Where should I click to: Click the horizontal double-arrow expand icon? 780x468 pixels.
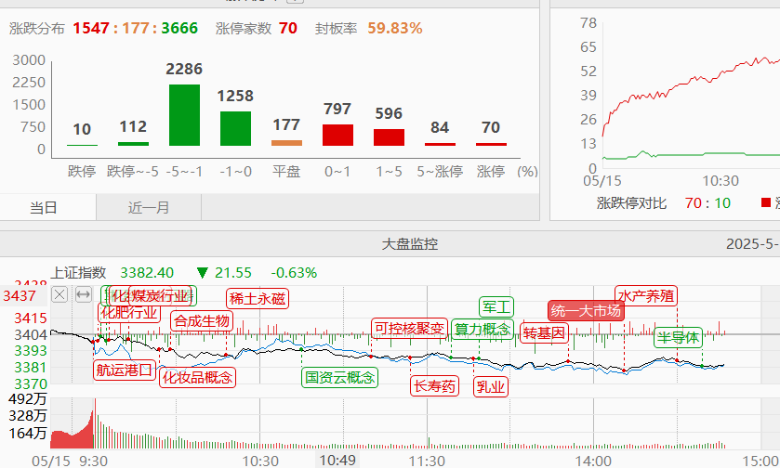[x=83, y=295]
